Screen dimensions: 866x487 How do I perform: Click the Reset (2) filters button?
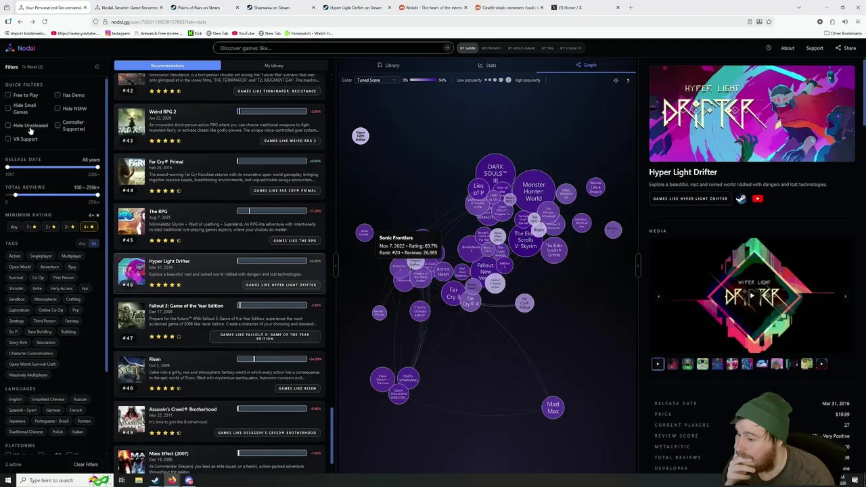click(33, 67)
